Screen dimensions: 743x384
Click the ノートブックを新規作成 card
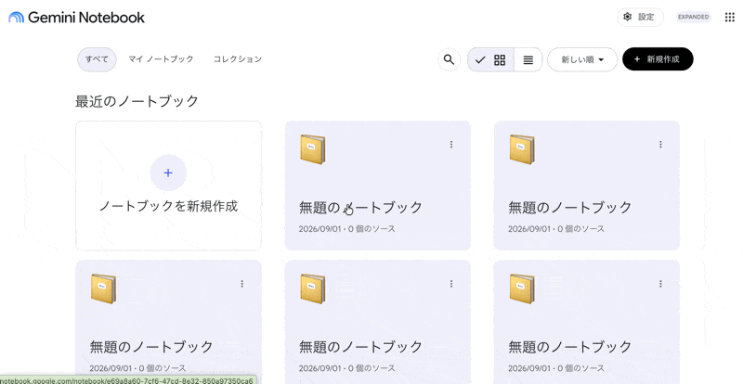[169, 186]
